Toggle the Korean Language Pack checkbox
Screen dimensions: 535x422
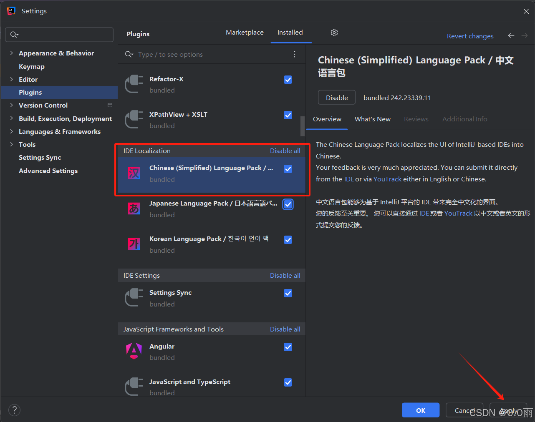(x=288, y=240)
